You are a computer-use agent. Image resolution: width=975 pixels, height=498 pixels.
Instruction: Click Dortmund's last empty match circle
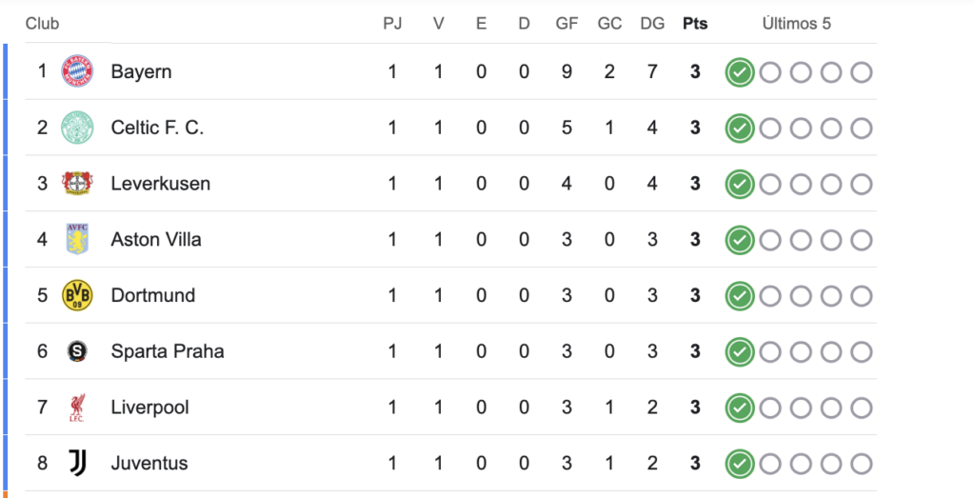tap(861, 296)
